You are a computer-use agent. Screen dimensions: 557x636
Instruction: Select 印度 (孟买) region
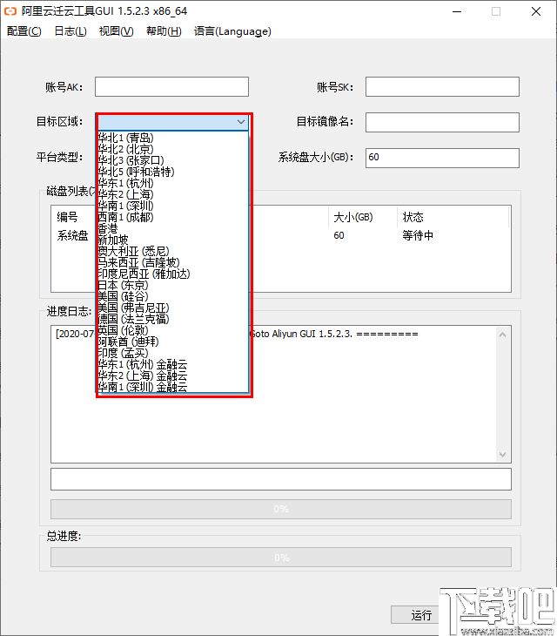[172, 354]
